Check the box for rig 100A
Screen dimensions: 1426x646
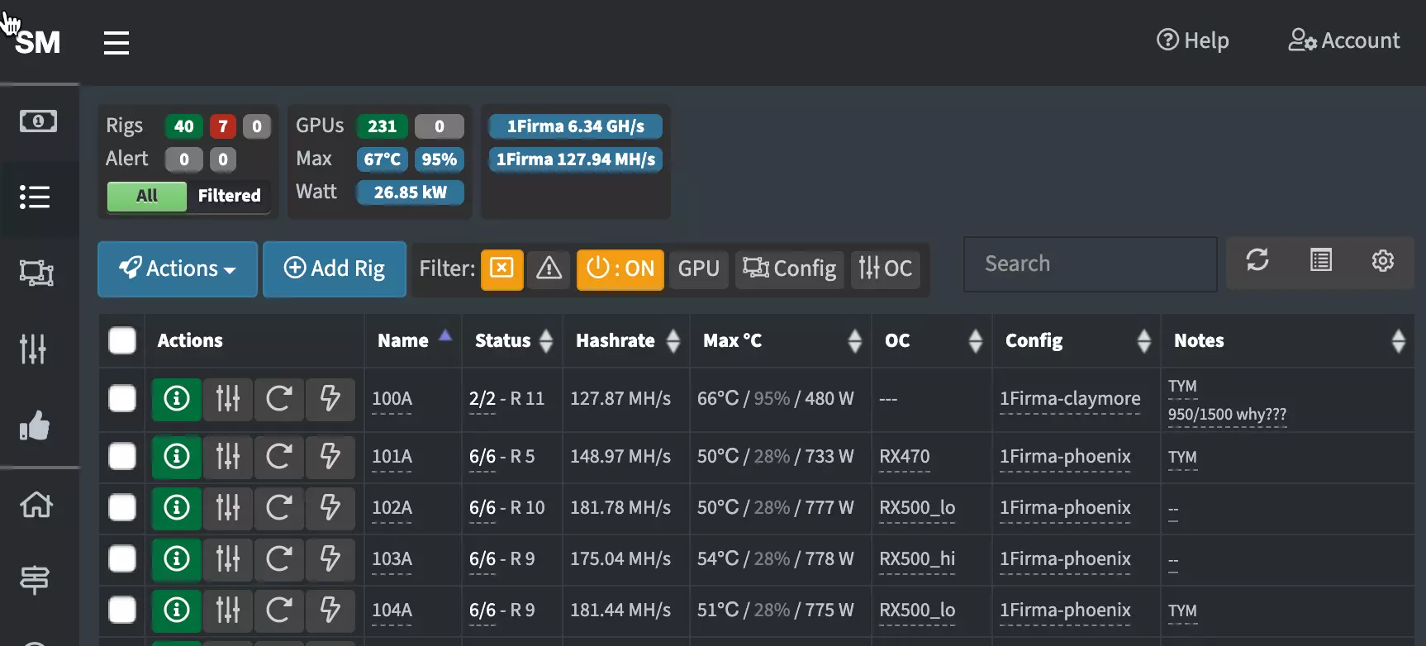click(x=122, y=398)
